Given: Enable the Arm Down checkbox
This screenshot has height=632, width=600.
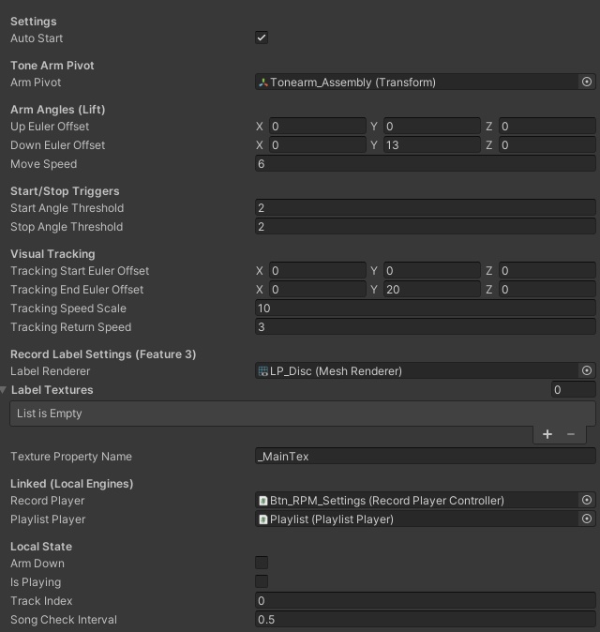Looking at the screenshot, I should point(262,564).
